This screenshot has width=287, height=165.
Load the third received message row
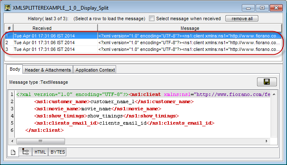143,50
